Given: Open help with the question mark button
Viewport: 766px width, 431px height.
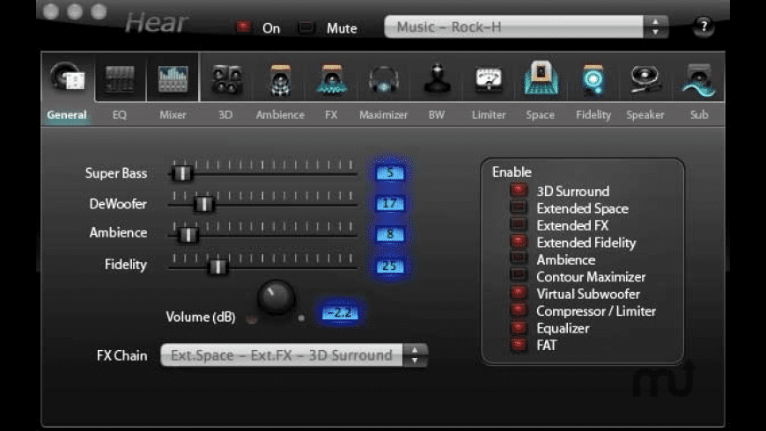Looking at the screenshot, I should click(703, 26).
